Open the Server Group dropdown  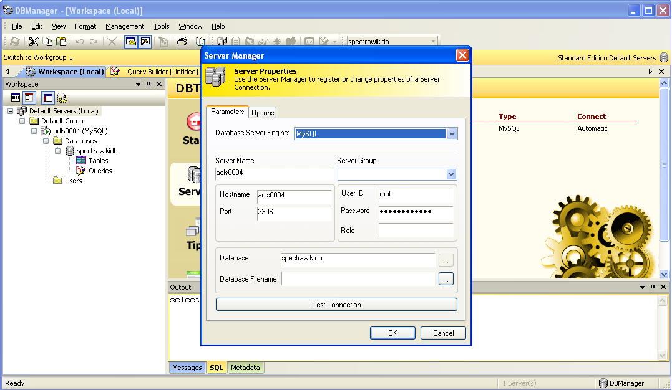pos(452,174)
